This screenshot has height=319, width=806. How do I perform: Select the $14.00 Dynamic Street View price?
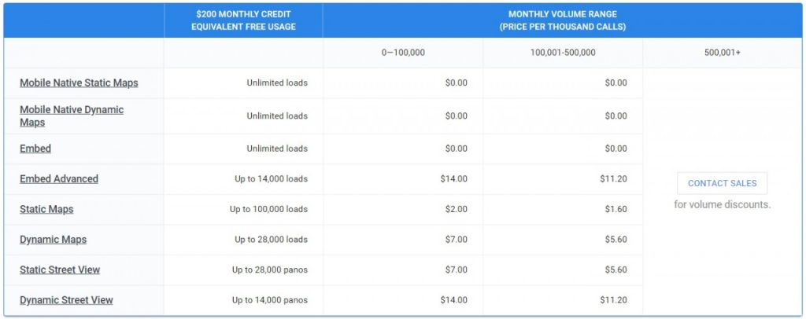(x=454, y=300)
